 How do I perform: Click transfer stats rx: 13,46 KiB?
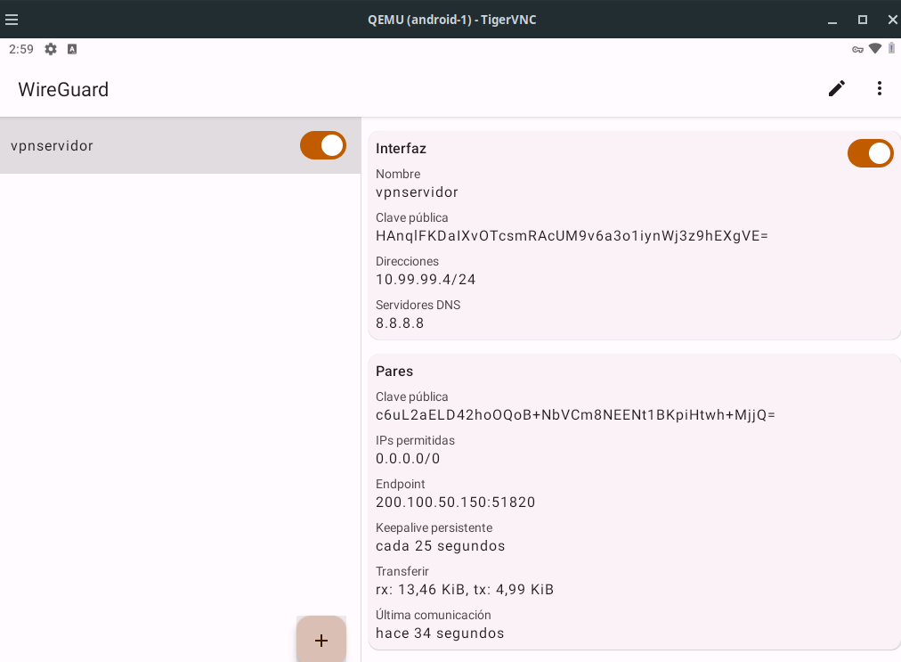(465, 590)
